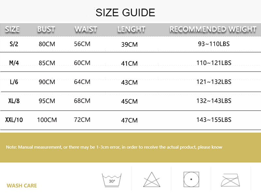Click the S/2 size row label

(x=14, y=44)
